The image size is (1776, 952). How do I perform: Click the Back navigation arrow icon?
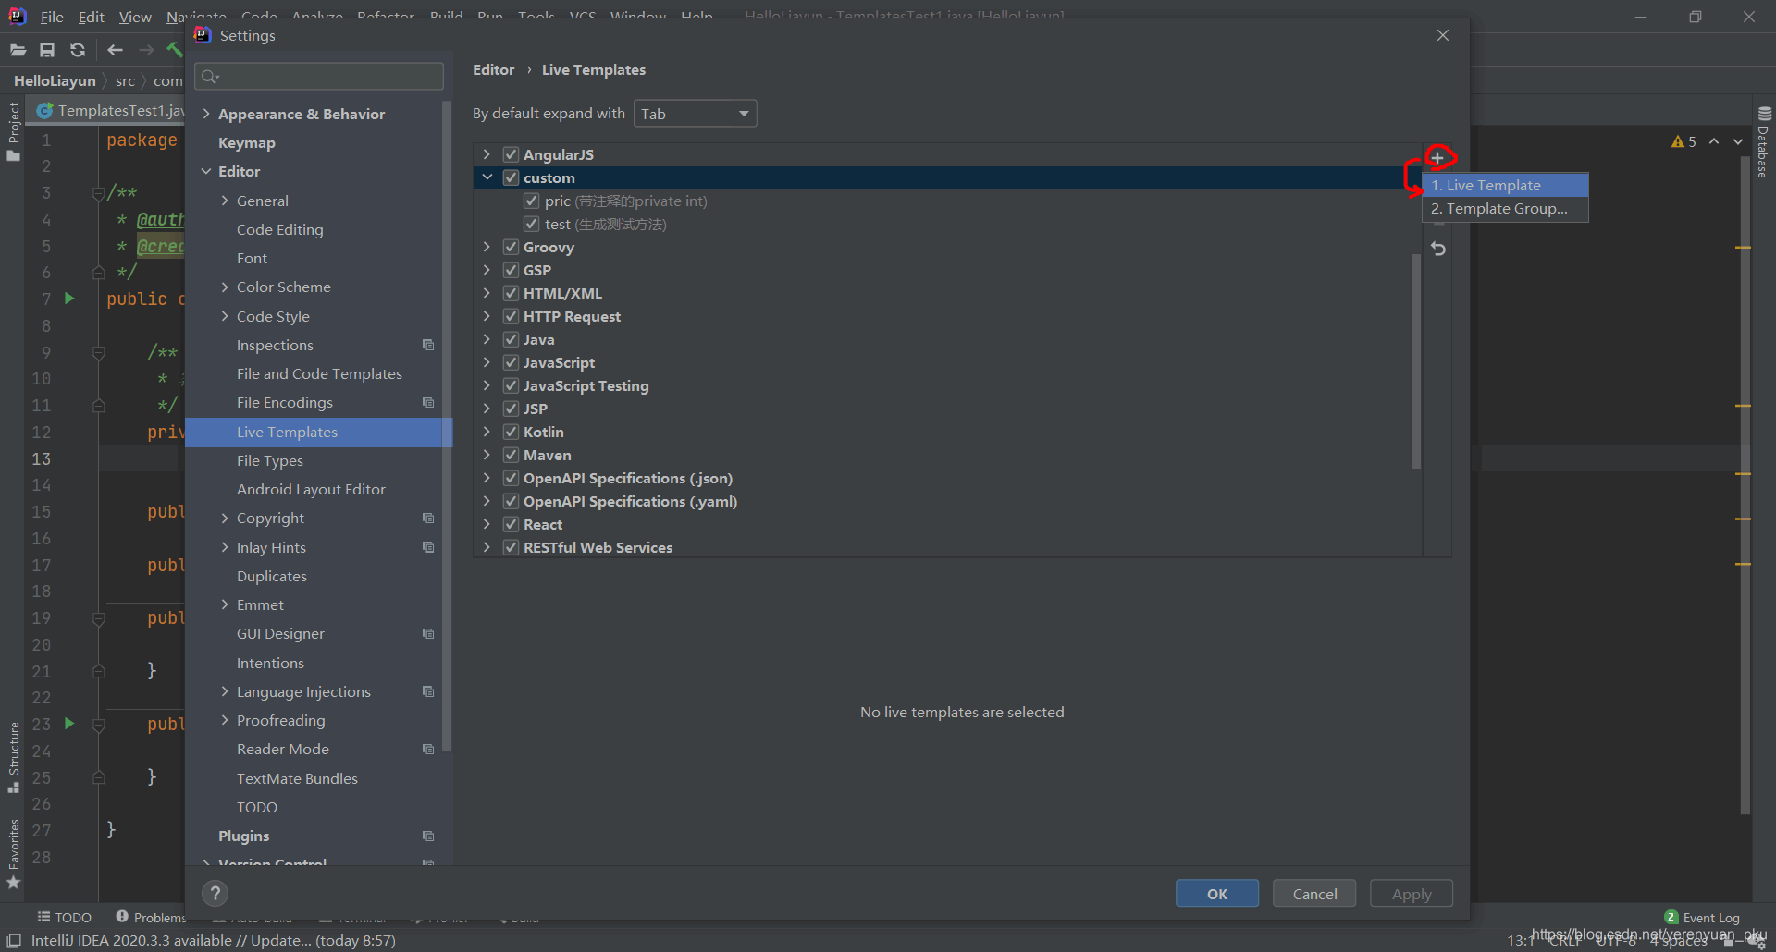click(116, 50)
